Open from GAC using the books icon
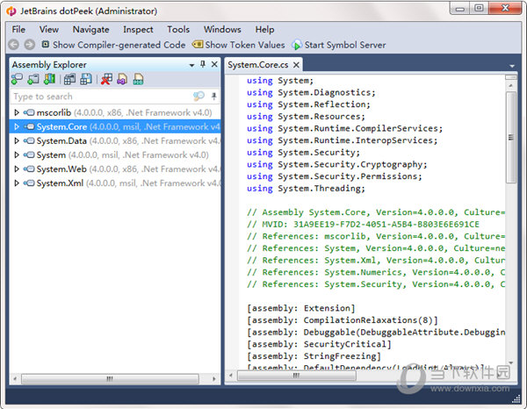Screen dimensions: 527x409 coord(50,79)
